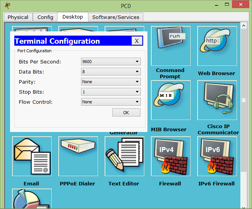Image resolution: width=252 pixels, height=209 pixels.
Task: Launch the Web Browser icon
Action: click(217, 46)
